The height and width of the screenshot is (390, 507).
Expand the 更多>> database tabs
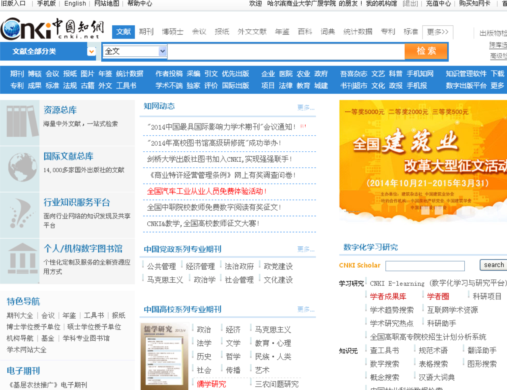pos(438,32)
